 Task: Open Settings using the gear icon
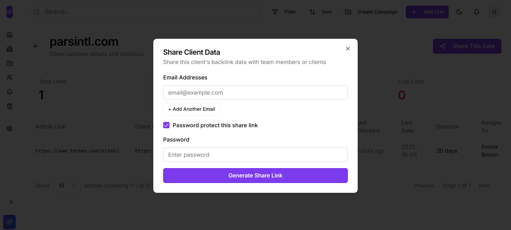click(x=10, y=129)
